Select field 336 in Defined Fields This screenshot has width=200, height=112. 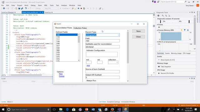(67, 44)
